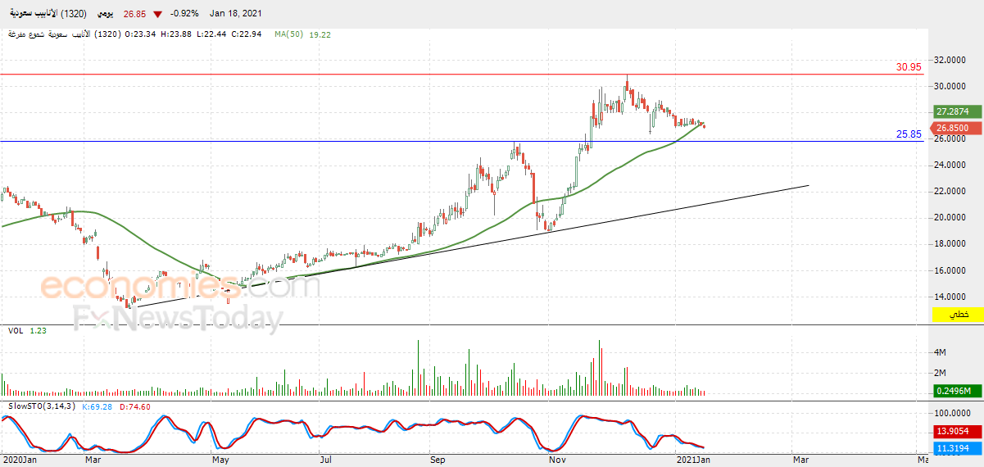Click the K:69.28 stochastic value

[x=98, y=406]
